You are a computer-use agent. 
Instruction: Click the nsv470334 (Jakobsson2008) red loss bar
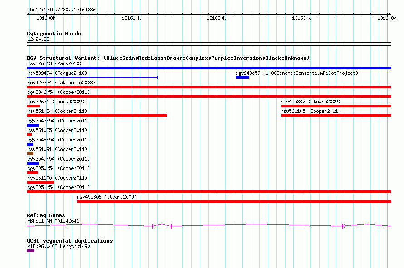click(209, 87)
